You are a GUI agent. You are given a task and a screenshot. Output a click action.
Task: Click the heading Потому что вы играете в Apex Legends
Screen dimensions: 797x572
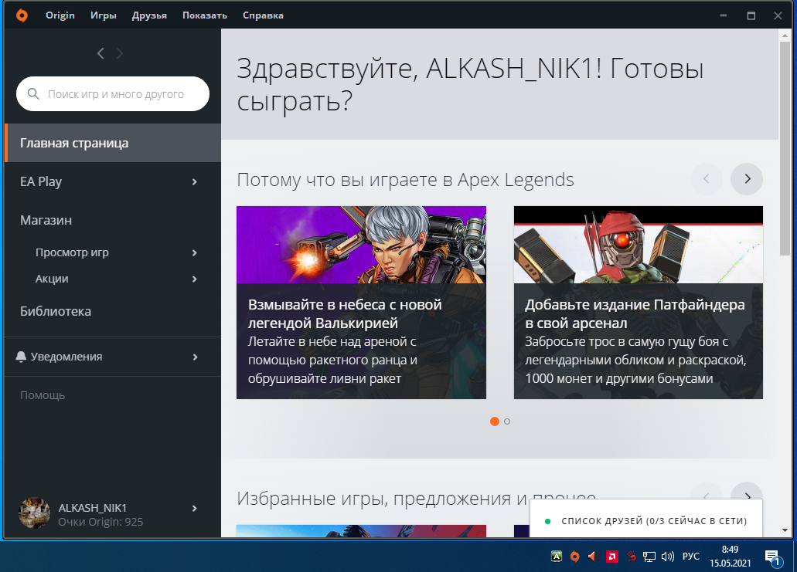pos(405,180)
